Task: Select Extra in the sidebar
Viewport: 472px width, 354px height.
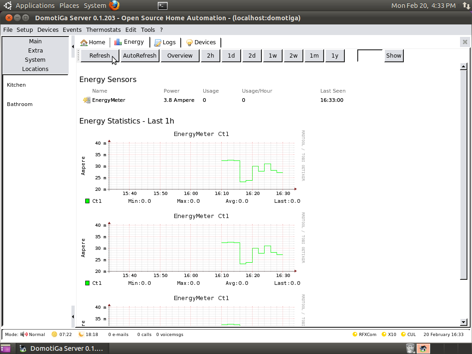Action: 35,51
